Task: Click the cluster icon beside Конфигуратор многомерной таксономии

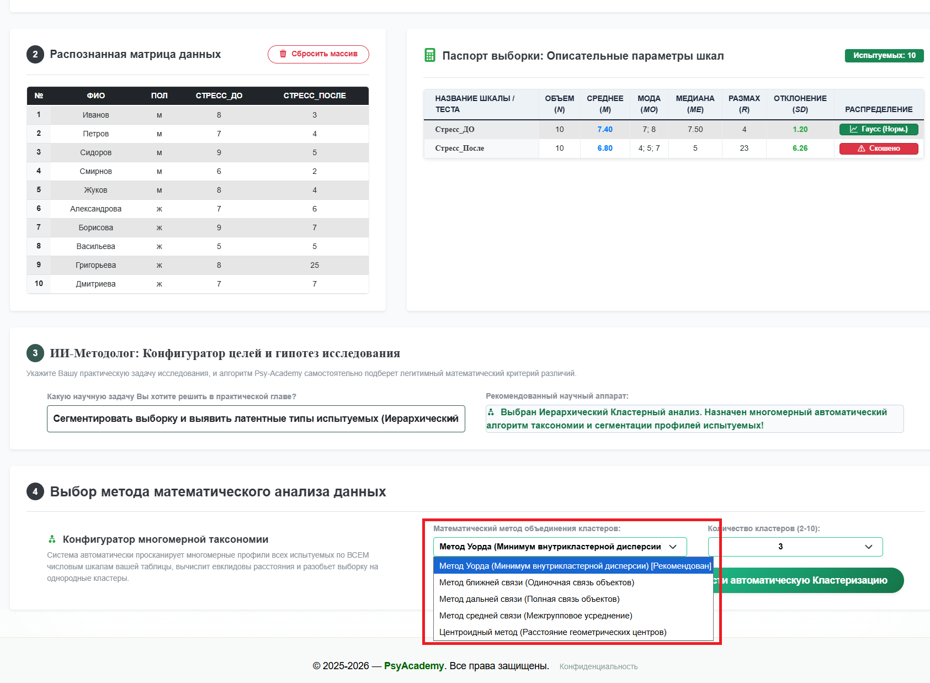Action: pos(52,539)
